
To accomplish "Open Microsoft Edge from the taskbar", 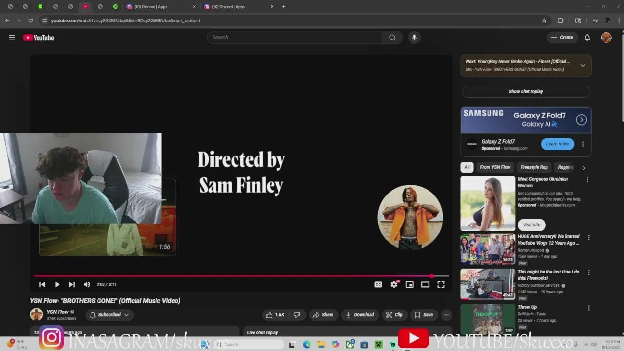I will [x=307, y=345].
